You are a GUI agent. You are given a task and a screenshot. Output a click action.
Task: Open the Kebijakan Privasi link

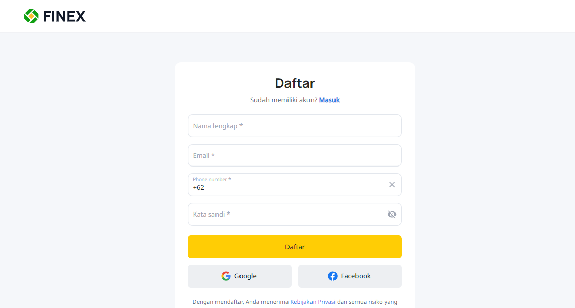pos(313,302)
